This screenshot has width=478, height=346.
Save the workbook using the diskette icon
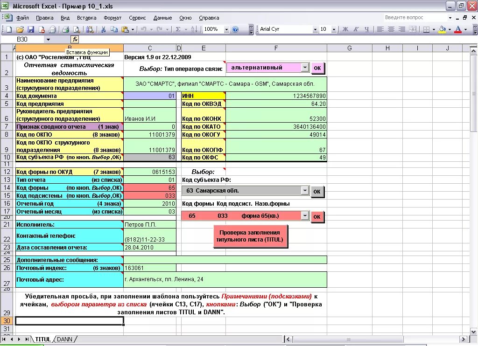pos(31,29)
